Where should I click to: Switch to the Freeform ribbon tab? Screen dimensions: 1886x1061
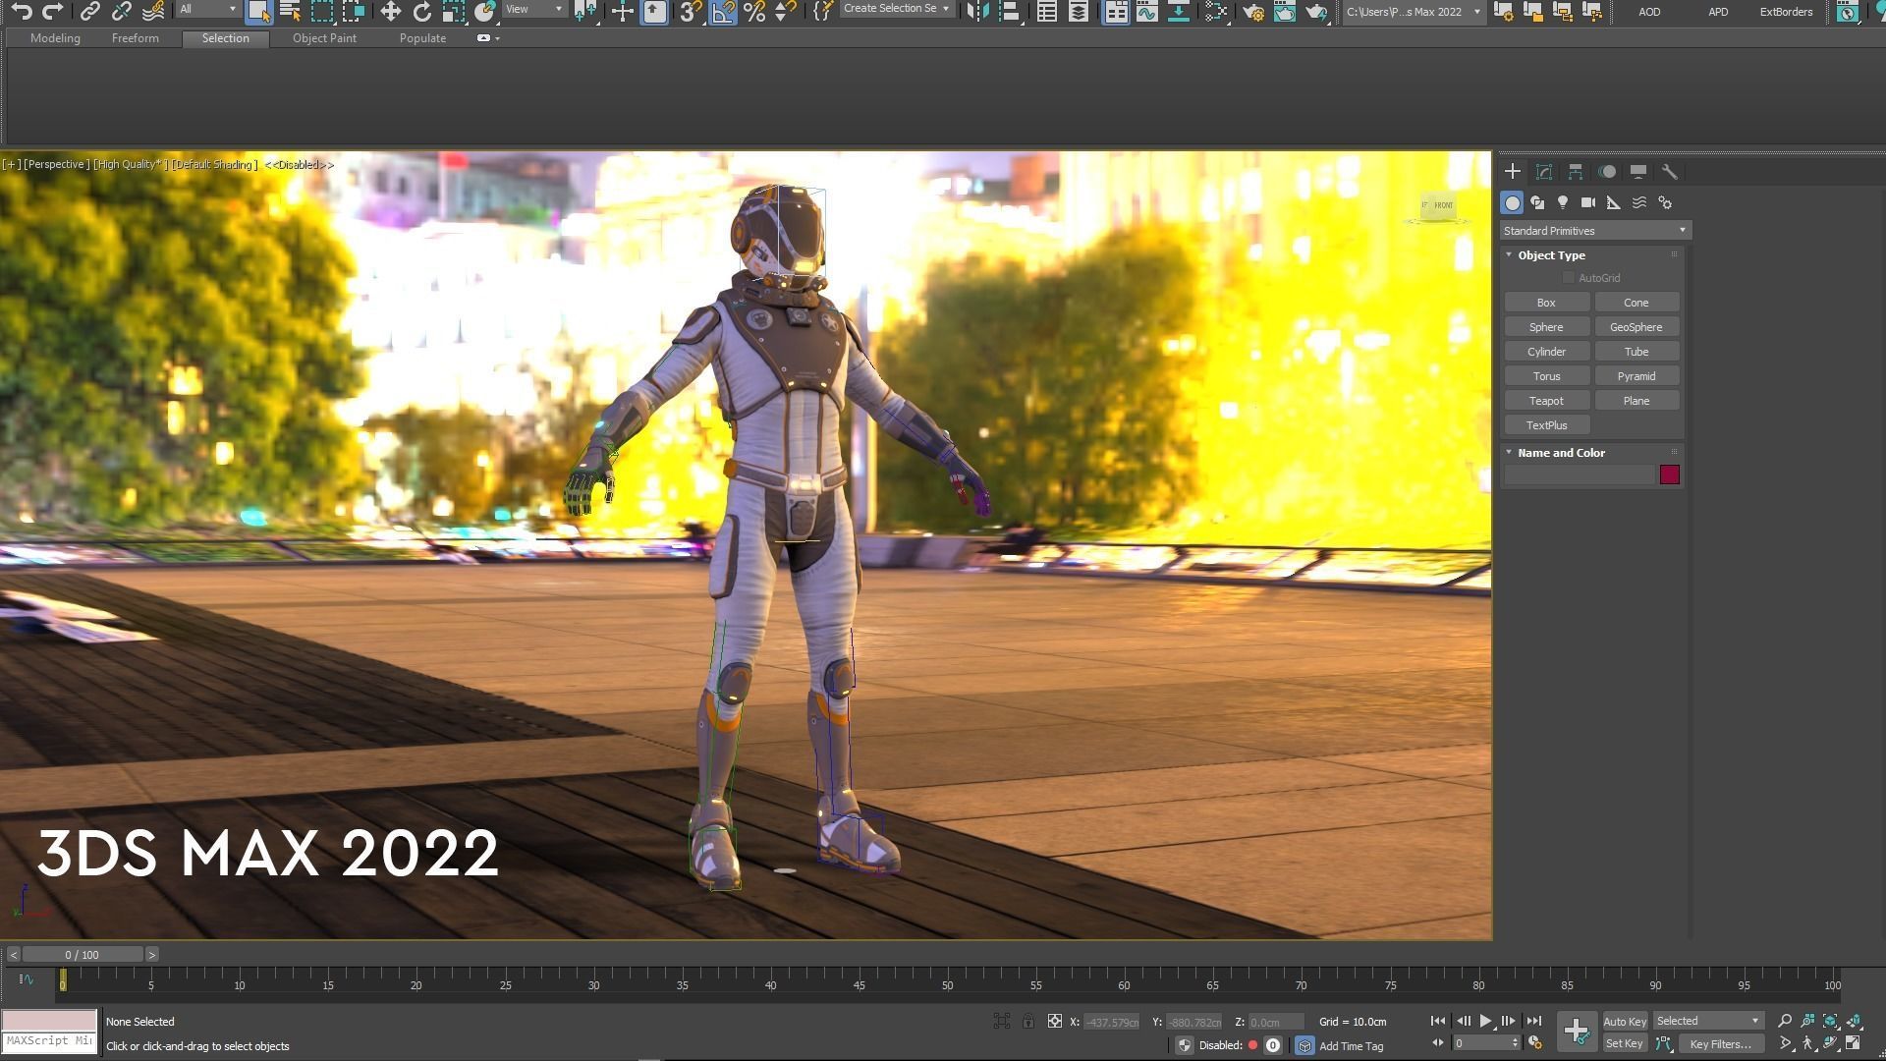pyautogui.click(x=135, y=38)
